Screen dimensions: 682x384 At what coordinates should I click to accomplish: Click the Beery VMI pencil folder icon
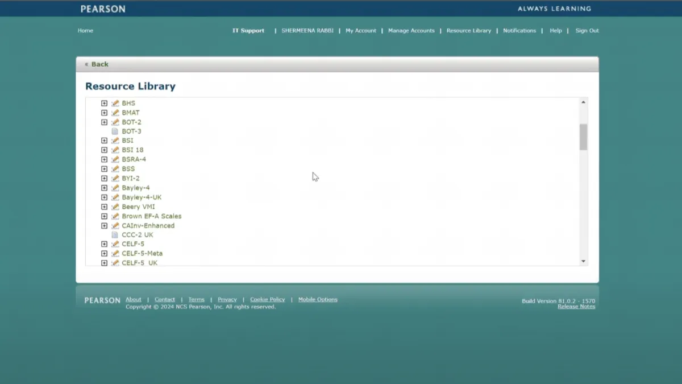115,207
